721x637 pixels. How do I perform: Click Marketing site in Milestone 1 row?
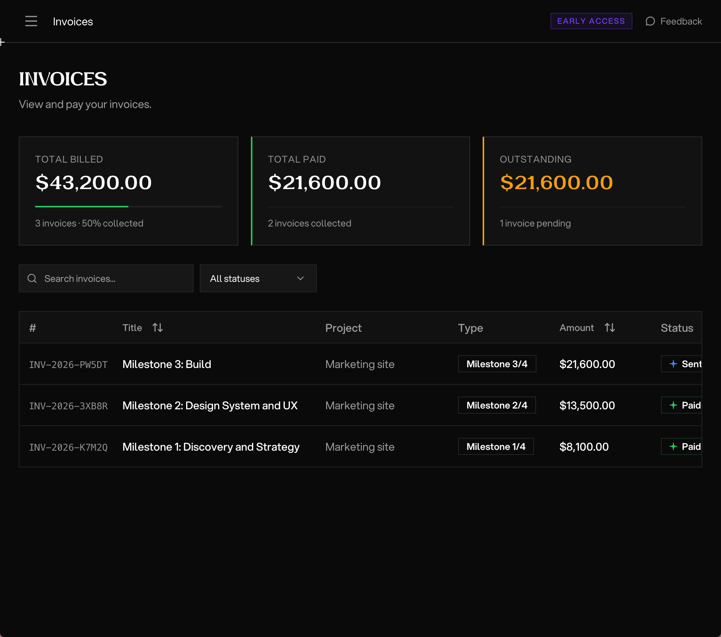(360, 447)
